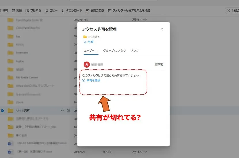Click 名前の変更 in the toolbar
The width and height of the screenshot is (239, 158).
(x=95, y=11)
